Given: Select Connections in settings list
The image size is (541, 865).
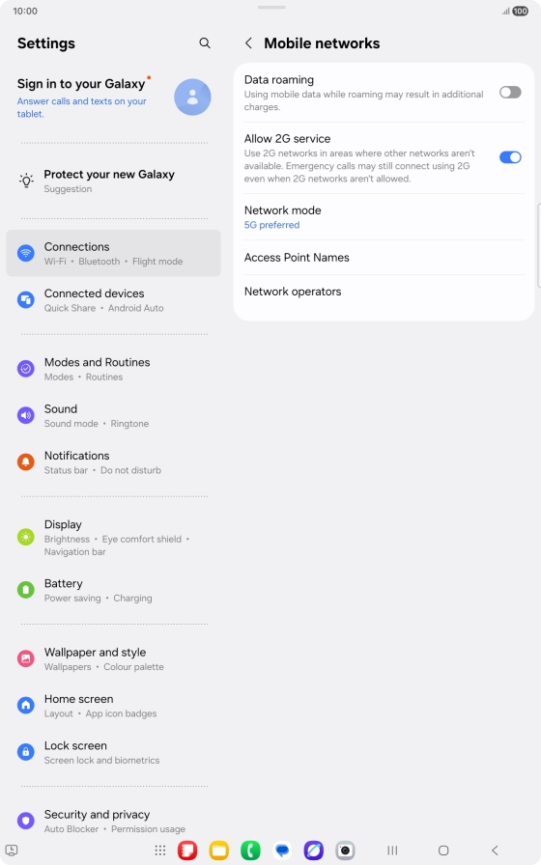Looking at the screenshot, I should pos(113,253).
